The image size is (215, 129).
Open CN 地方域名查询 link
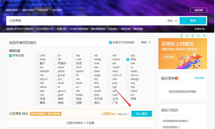click(x=78, y=29)
